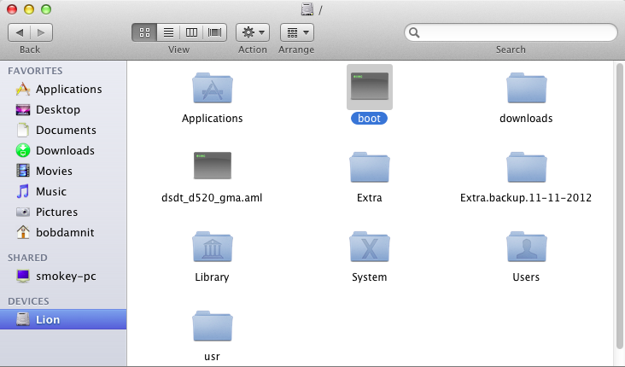Switch to list view mode
Viewport: 625px width, 367px height.
[168, 32]
